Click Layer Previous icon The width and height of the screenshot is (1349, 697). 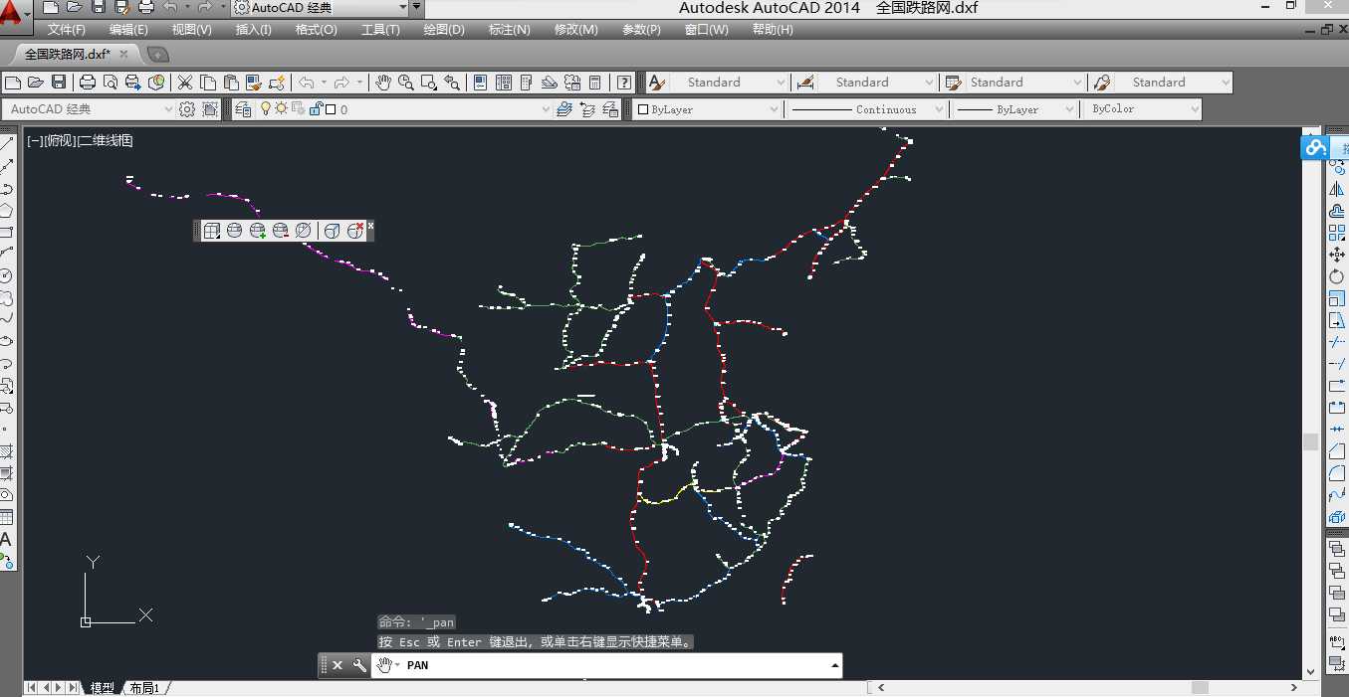[587, 109]
